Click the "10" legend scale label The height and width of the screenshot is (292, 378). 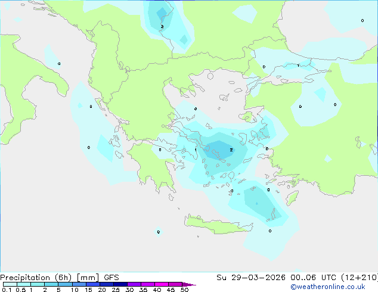click(x=75, y=290)
